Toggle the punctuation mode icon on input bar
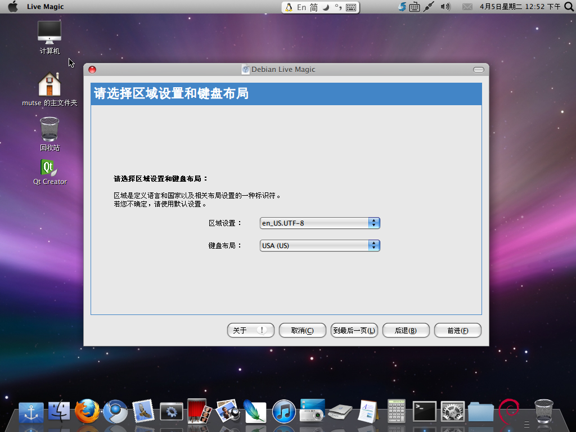The width and height of the screenshot is (576, 432). pyautogui.click(x=338, y=7)
